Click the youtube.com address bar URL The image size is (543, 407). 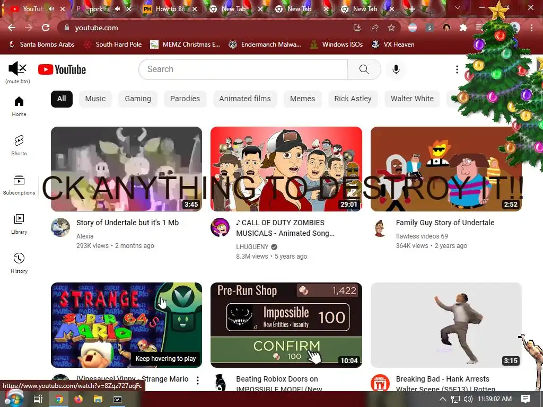(97, 28)
